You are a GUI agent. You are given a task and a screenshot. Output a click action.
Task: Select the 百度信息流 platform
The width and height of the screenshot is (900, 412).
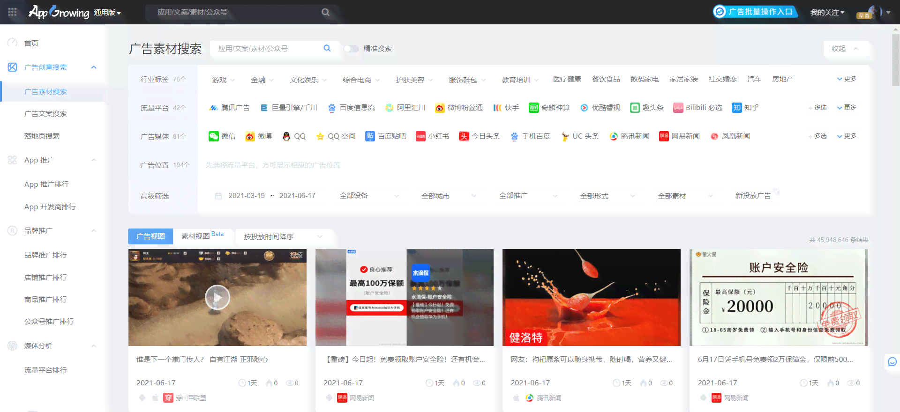352,108
